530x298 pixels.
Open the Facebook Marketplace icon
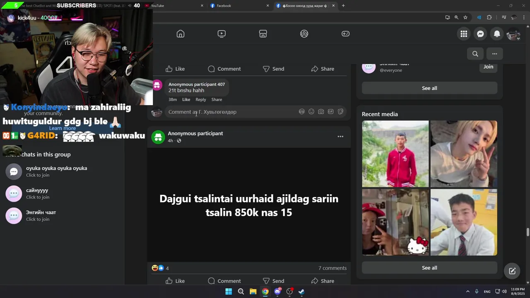(x=263, y=34)
